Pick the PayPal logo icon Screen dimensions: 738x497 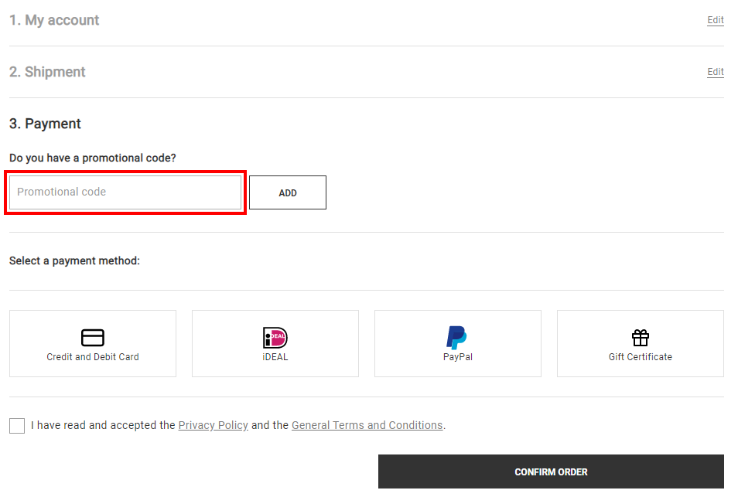456,337
